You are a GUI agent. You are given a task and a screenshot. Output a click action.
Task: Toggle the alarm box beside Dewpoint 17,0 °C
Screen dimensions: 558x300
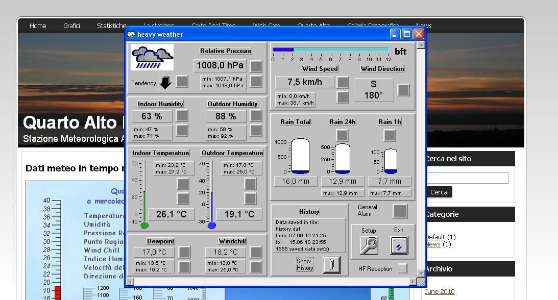coord(184,252)
